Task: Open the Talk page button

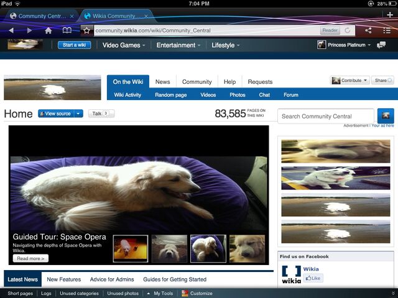Action: (x=101, y=114)
